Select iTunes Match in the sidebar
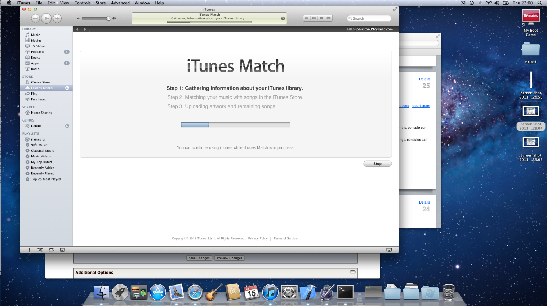 coord(46,88)
